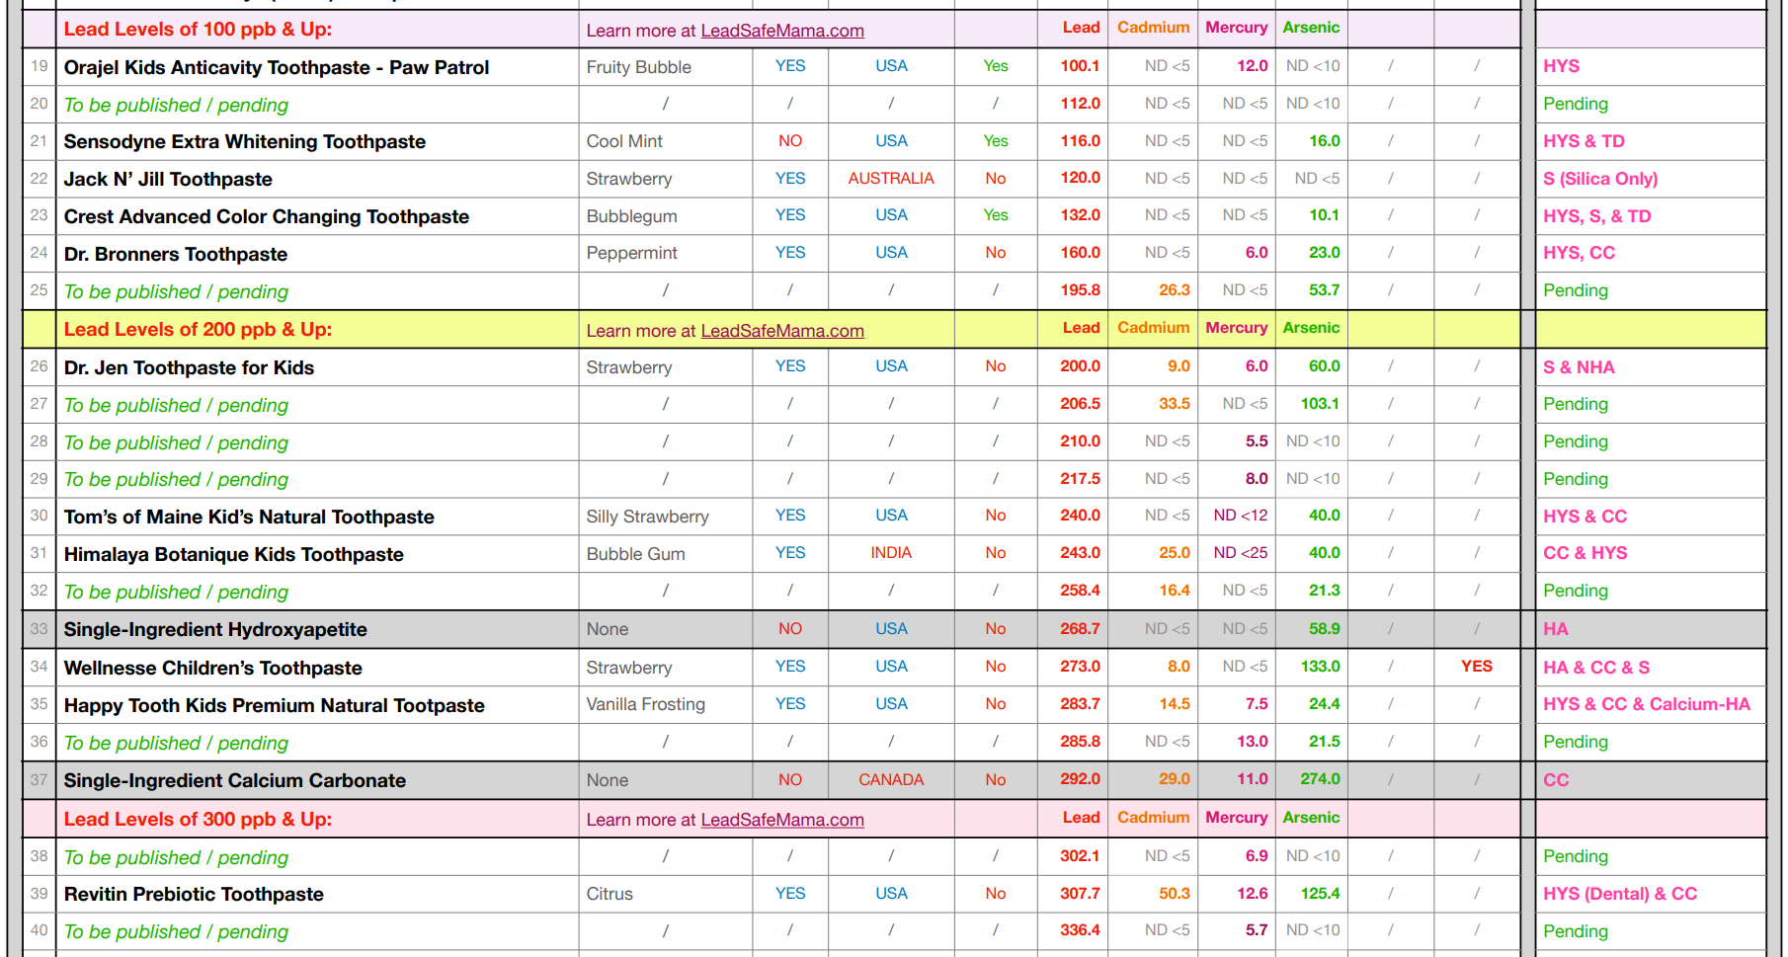Select the HYS, S, & TD note
This screenshot has width=1788, height=957.
point(1597,216)
